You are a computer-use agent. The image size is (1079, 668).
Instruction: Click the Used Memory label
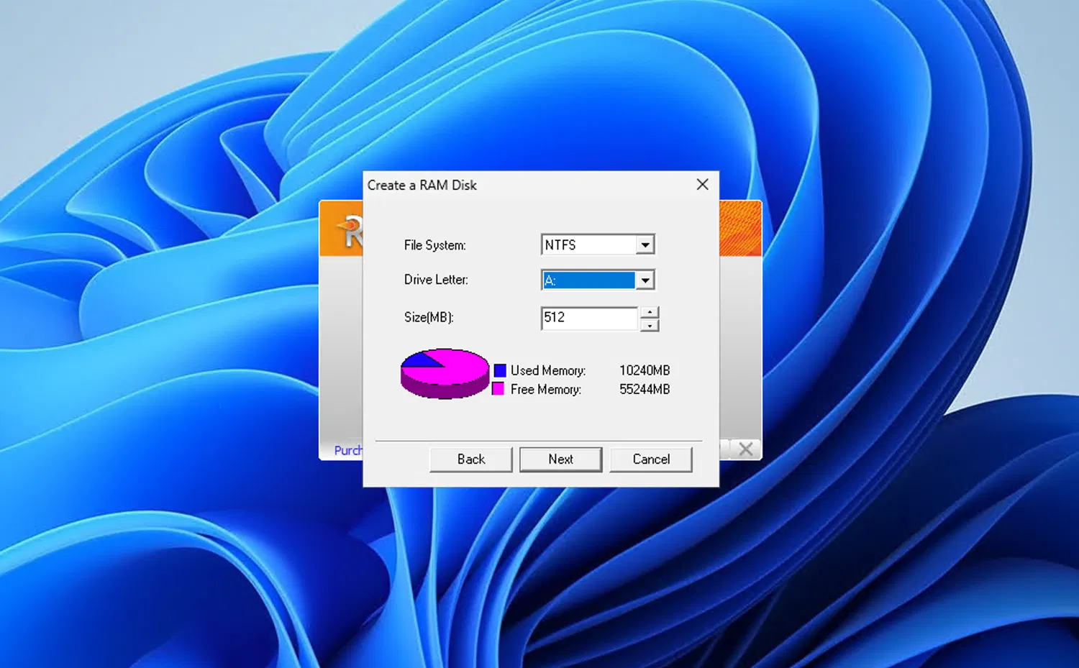[548, 370]
